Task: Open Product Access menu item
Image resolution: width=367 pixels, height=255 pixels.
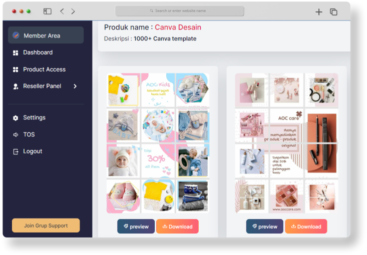Action: pyautogui.click(x=44, y=69)
